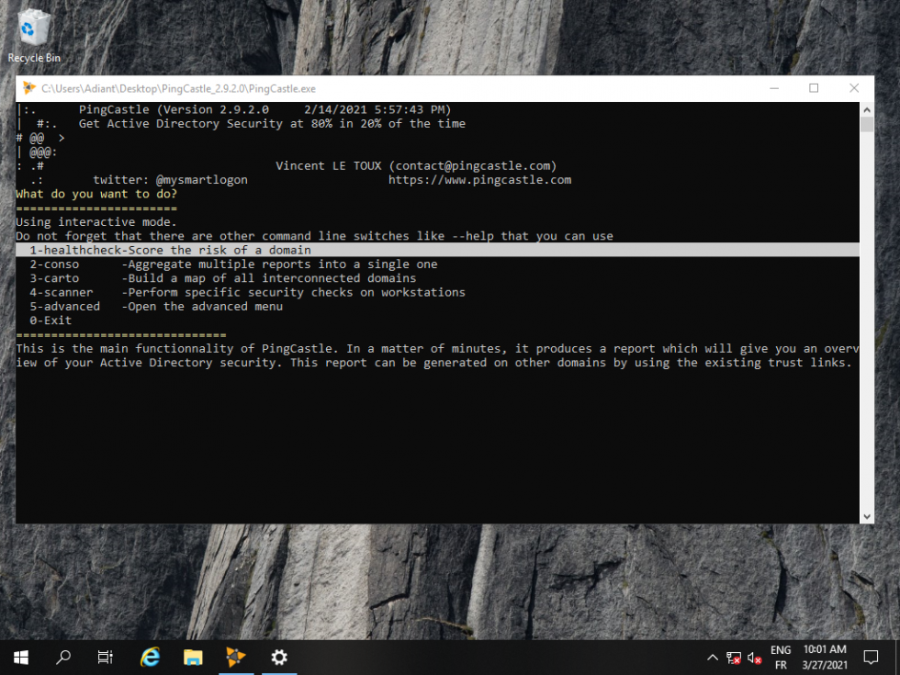The image size is (900, 675).
Task: Open the console window system menu icon
Action: click(28, 87)
